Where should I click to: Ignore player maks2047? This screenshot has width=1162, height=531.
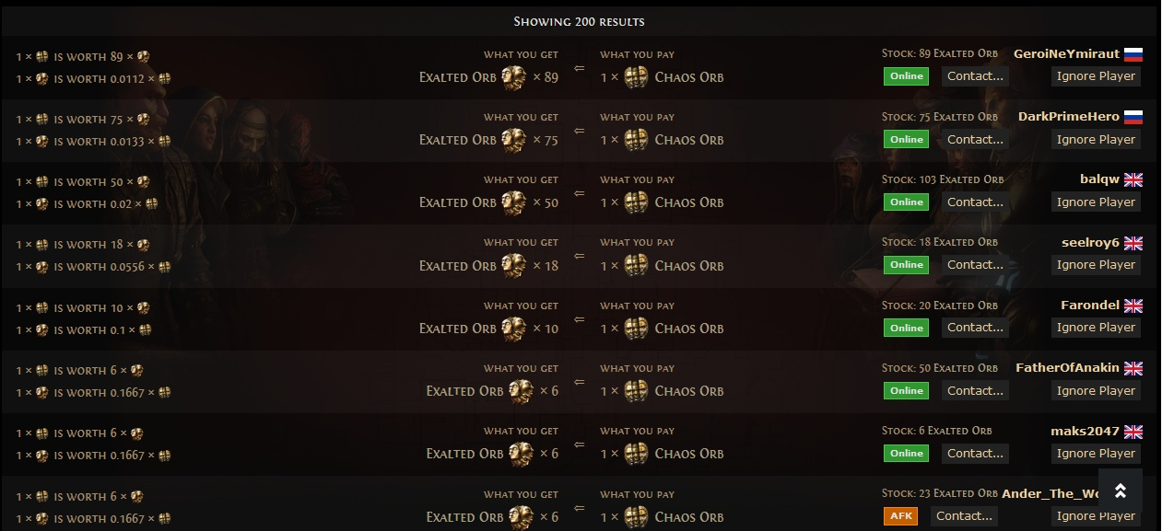(x=1096, y=454)
